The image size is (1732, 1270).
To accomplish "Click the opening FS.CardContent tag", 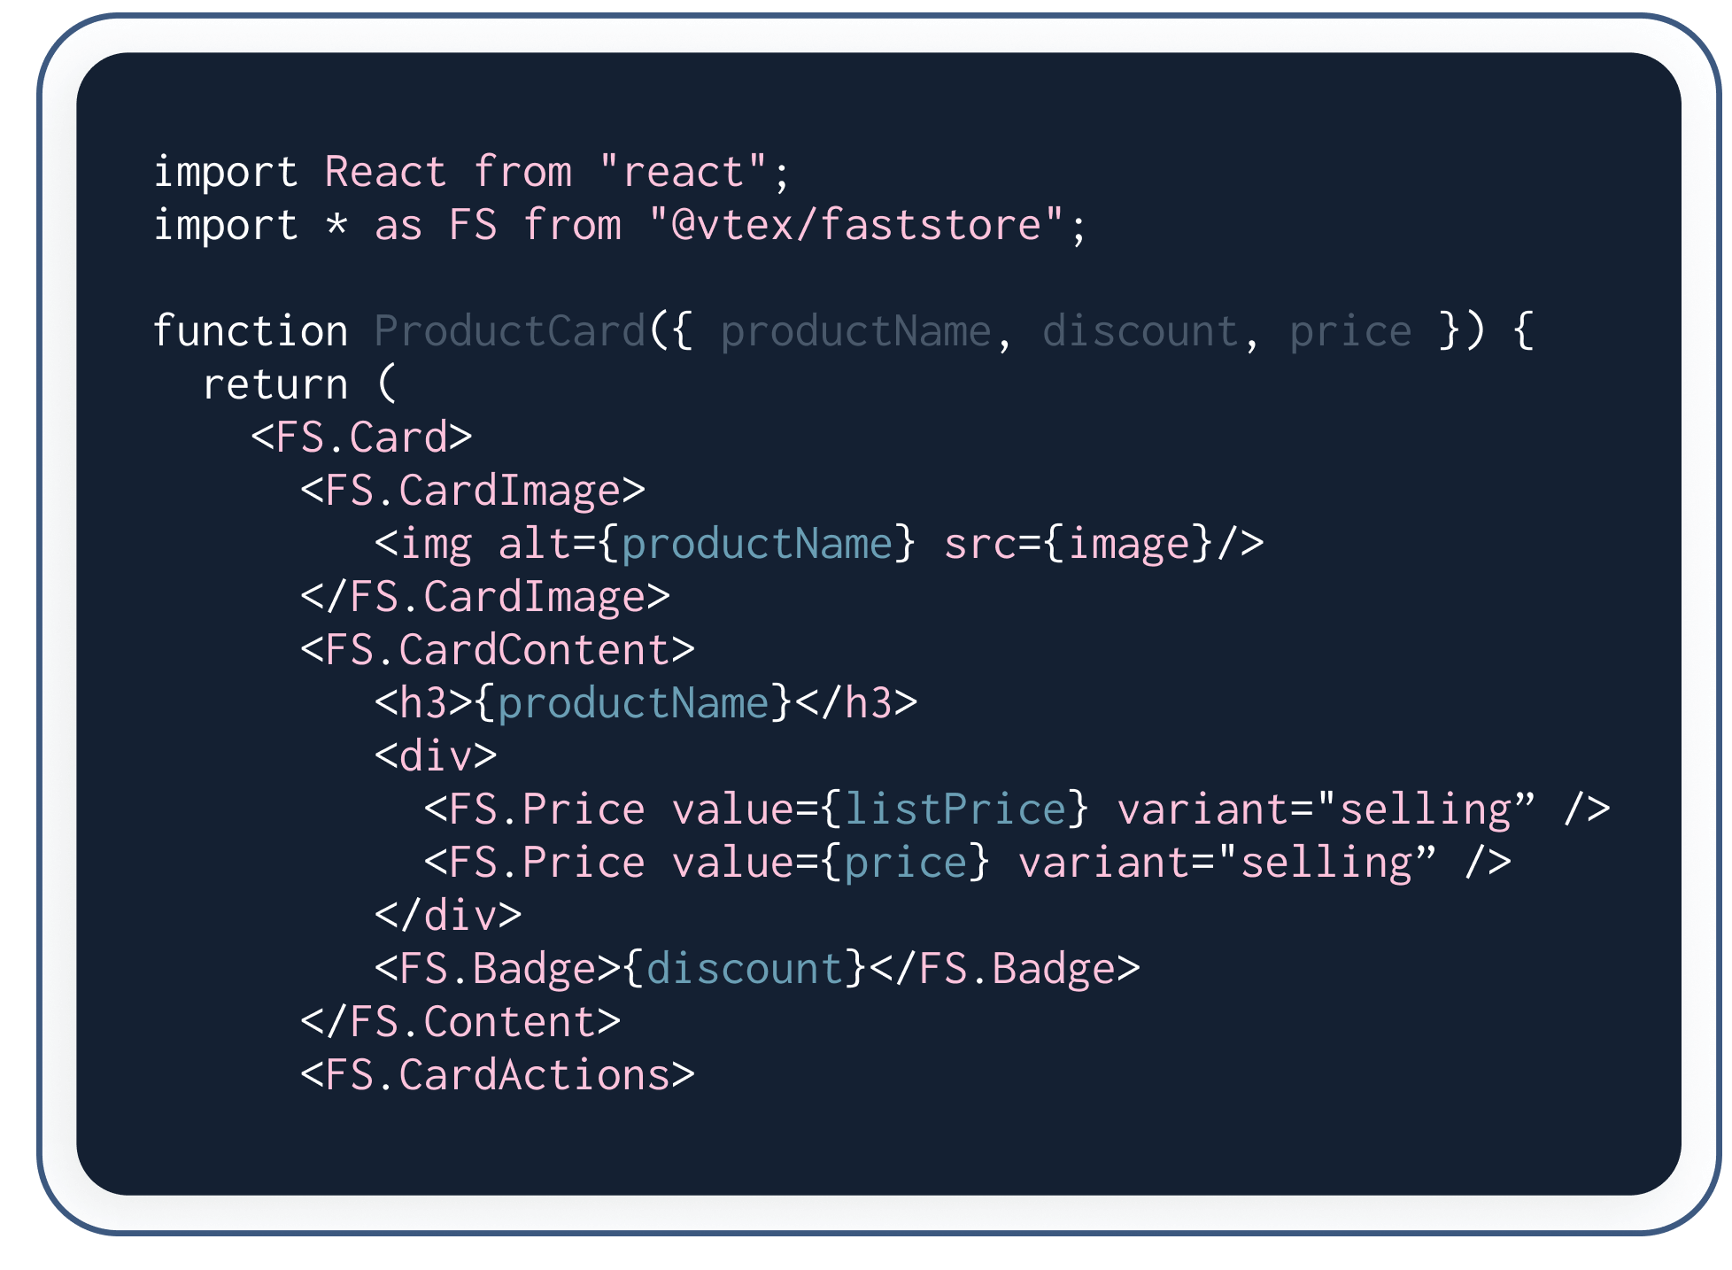I will (x=498, y=650).
